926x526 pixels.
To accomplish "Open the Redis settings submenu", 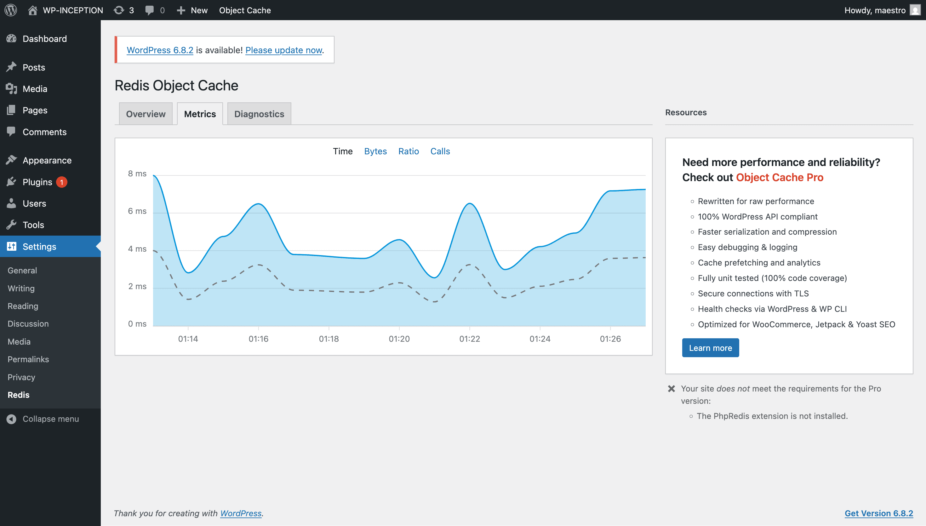I will pos(18,394).
